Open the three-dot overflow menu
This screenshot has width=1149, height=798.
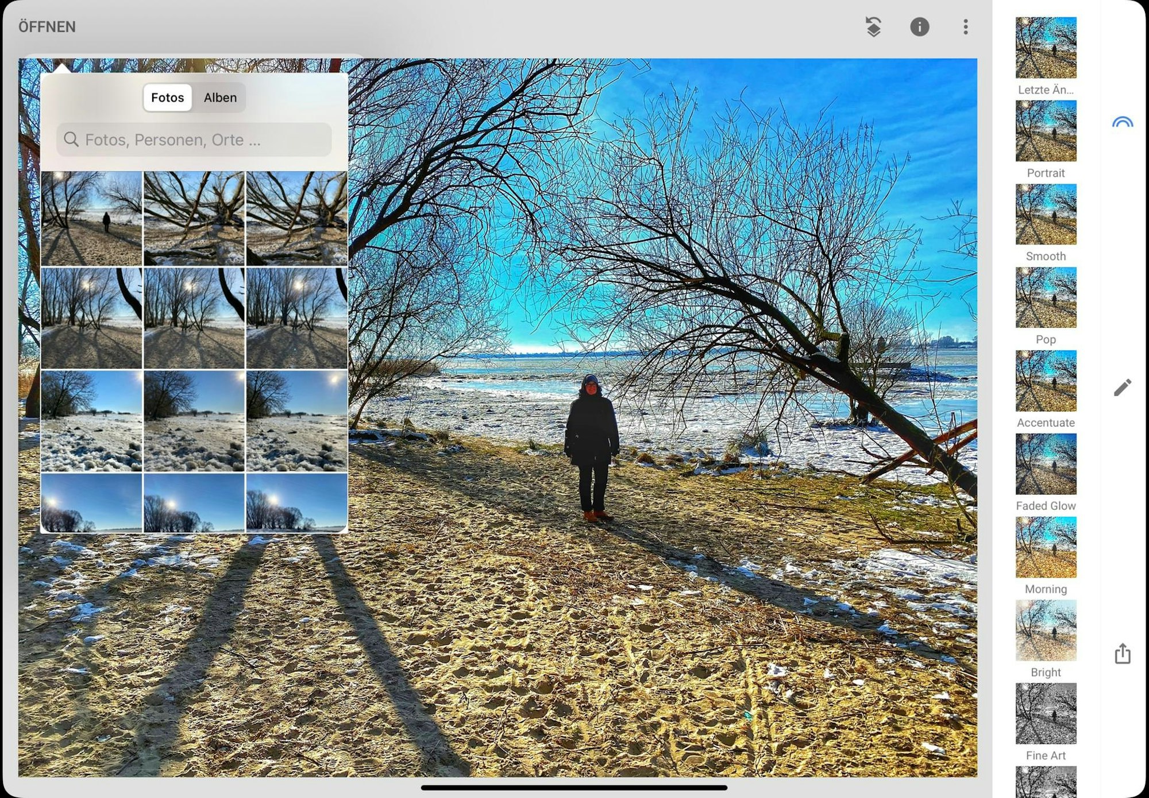coord(965,27)
